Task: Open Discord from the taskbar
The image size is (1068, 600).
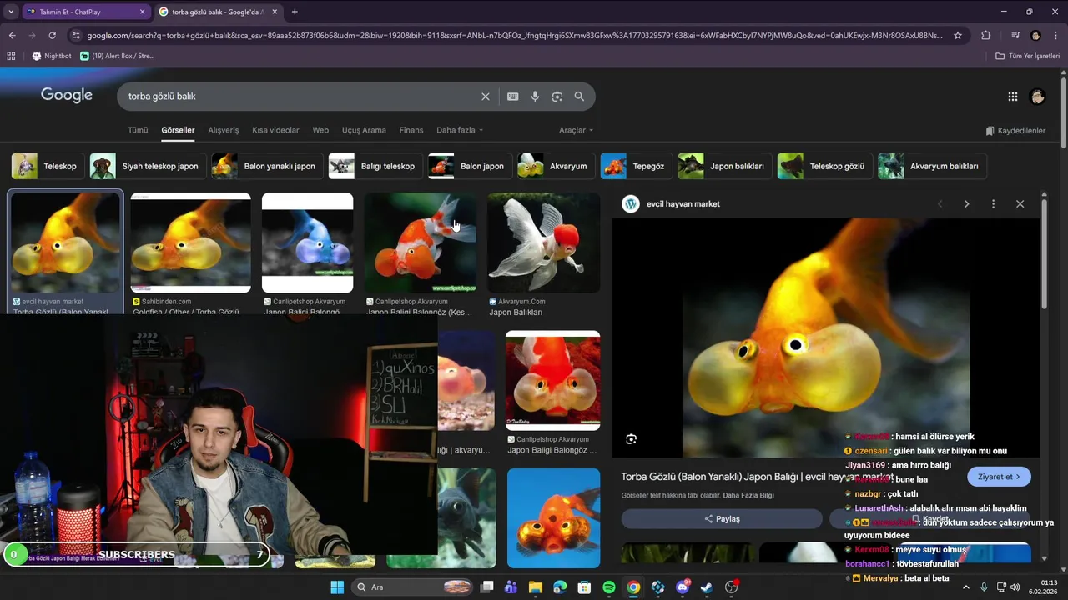Action: 683,587
